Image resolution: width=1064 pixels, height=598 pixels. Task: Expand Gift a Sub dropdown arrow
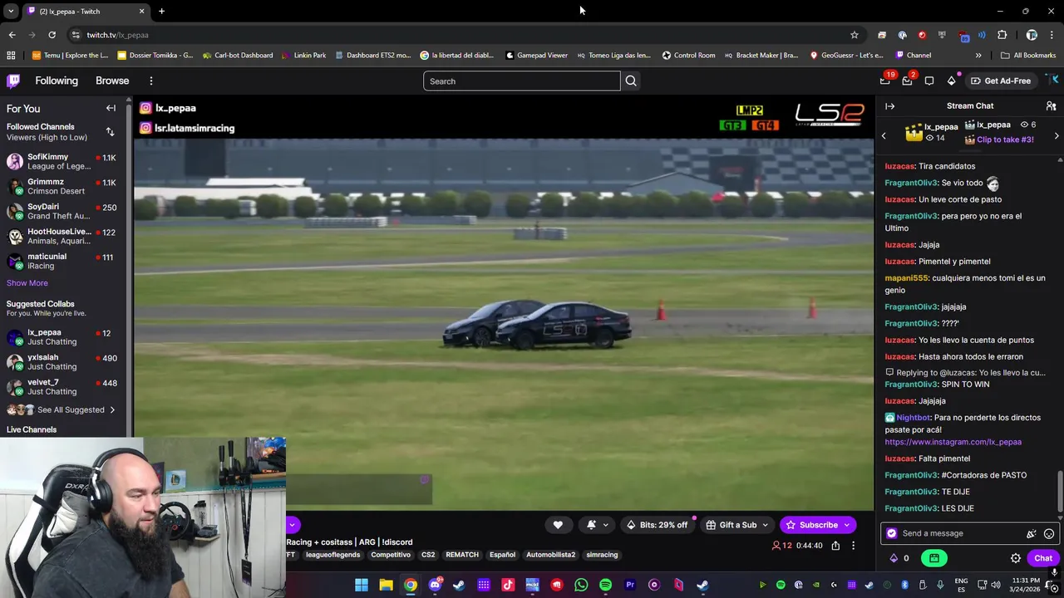point(765,525)
